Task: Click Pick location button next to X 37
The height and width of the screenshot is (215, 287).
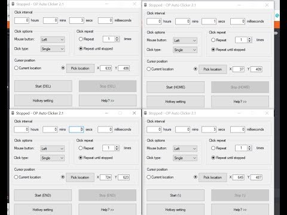Action: [213, 69]
